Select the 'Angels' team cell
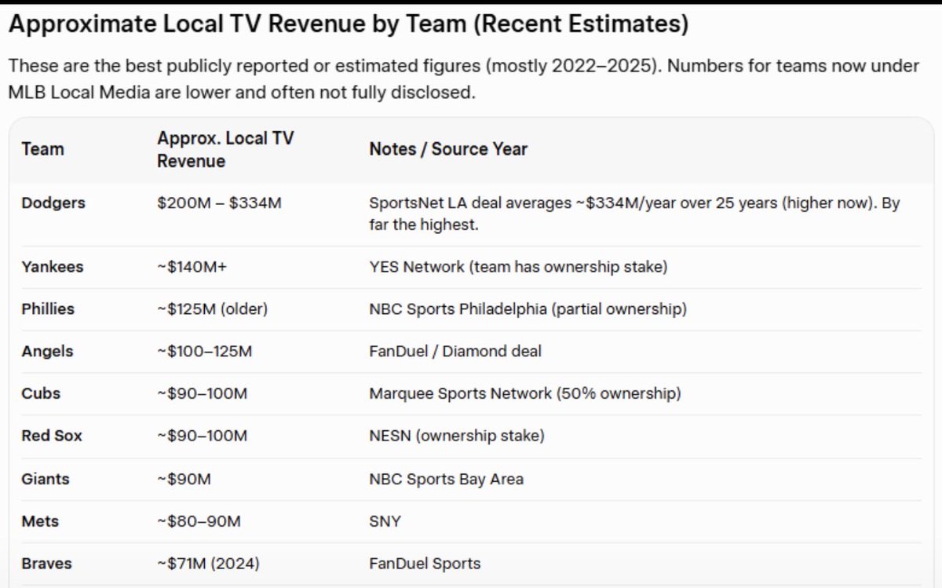Screen dimensions: 942x588 [47, 352]
